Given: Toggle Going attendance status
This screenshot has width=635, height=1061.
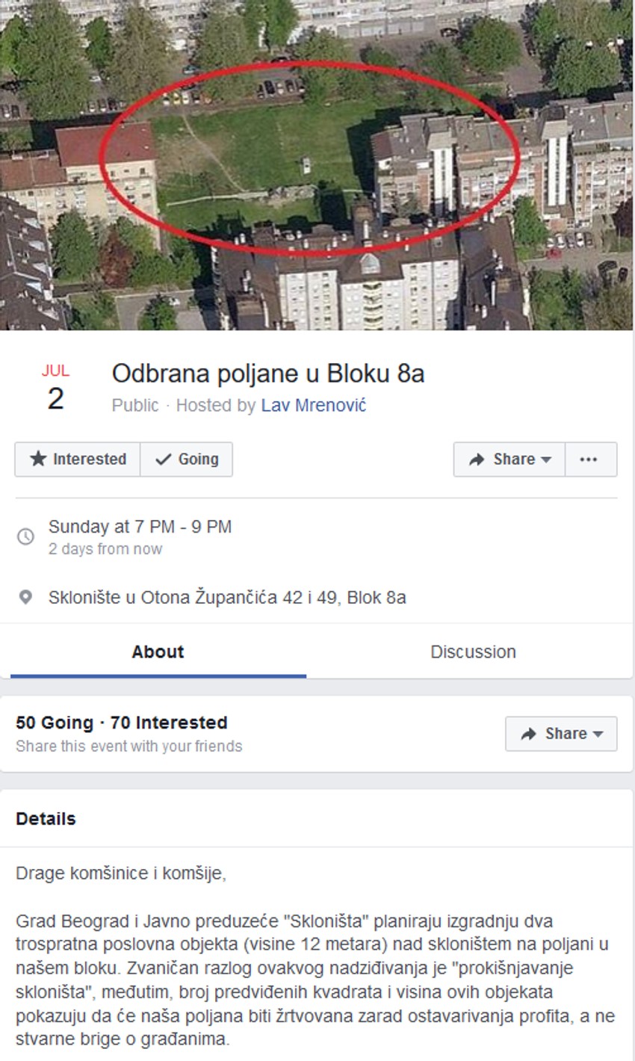Looking at the screenshot, I should click(185, 459).
